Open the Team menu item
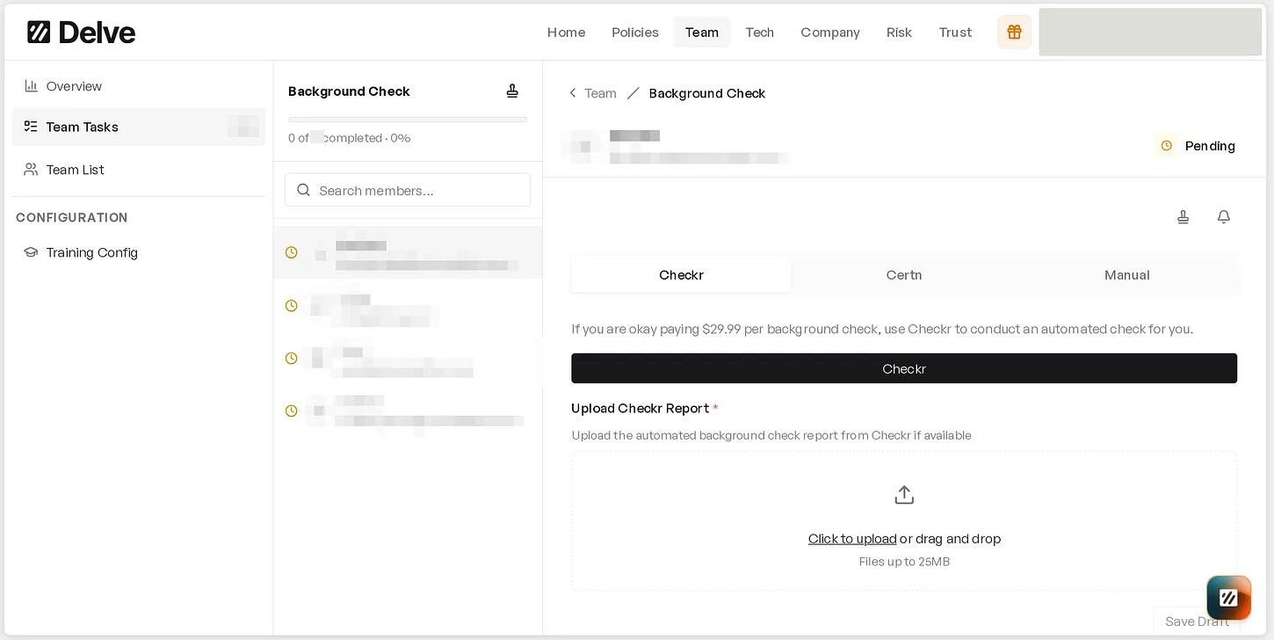This screenshot has width=1274, height=640. pos(702,33)
